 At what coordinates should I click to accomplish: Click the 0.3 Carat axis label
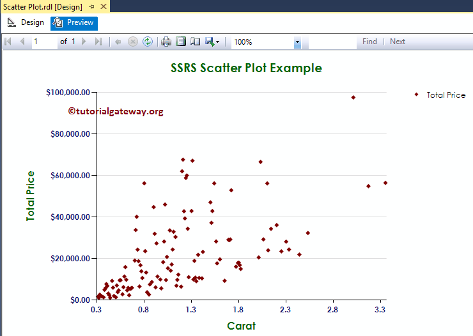[97, 309]
